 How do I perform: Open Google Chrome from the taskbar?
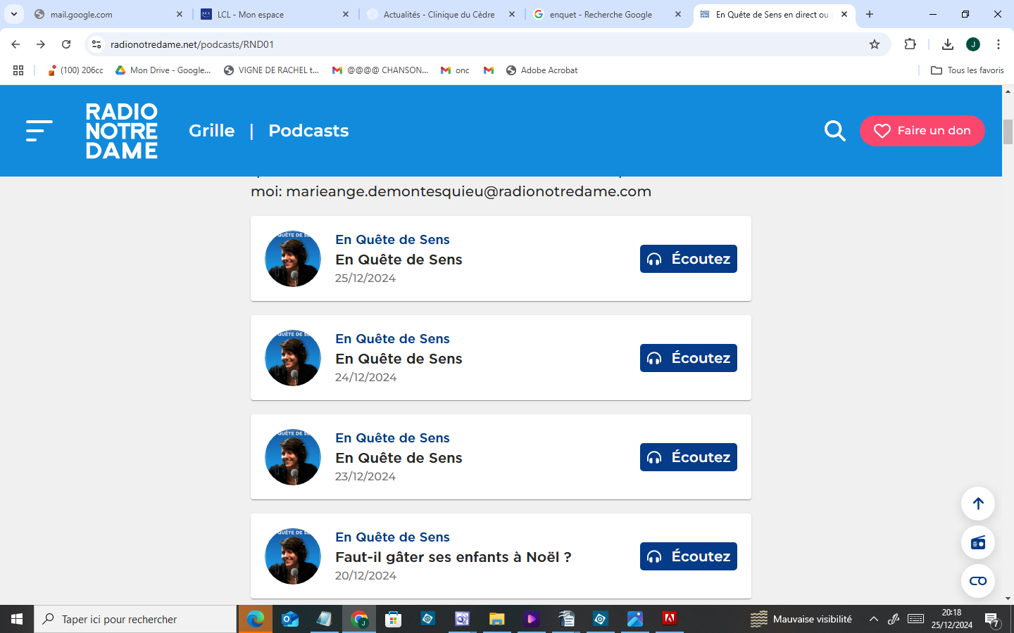(359, 619)
